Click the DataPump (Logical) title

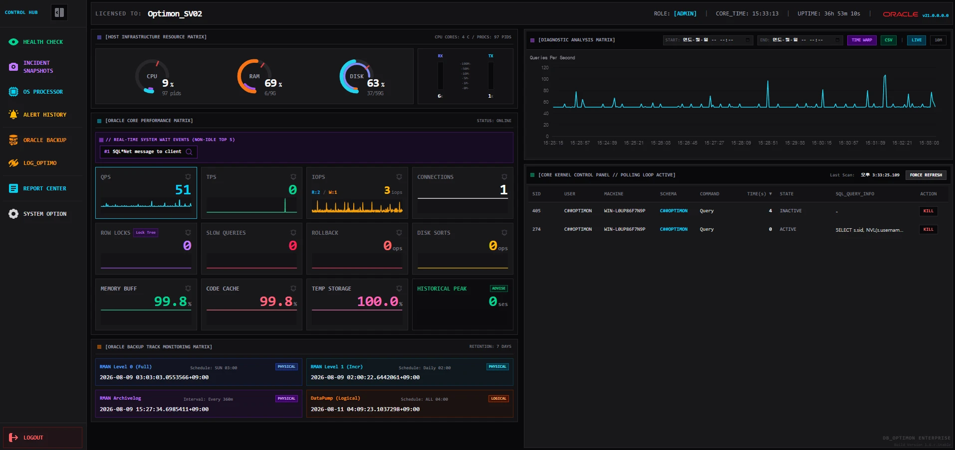[335, 398]
